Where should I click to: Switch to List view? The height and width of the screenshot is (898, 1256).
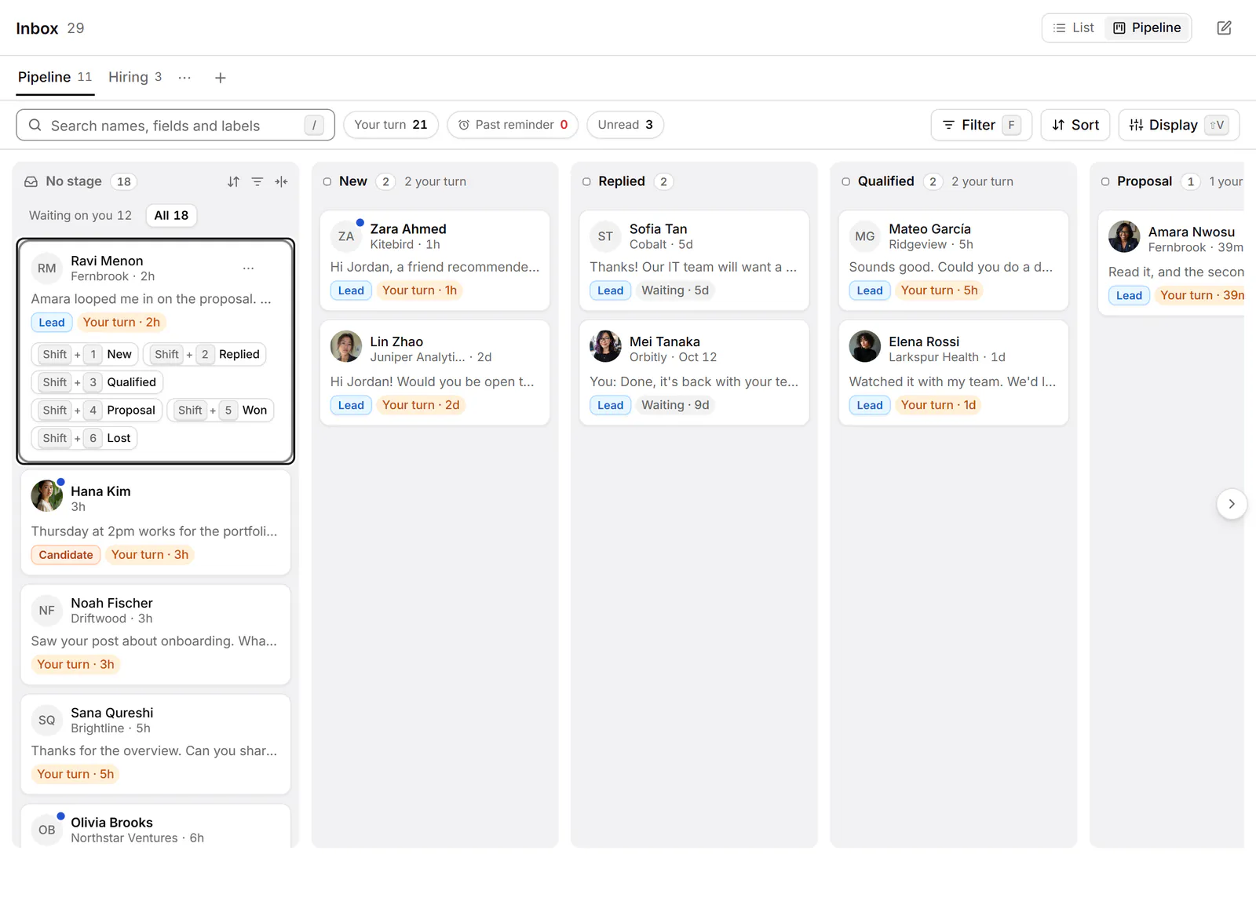point(1073,28)
